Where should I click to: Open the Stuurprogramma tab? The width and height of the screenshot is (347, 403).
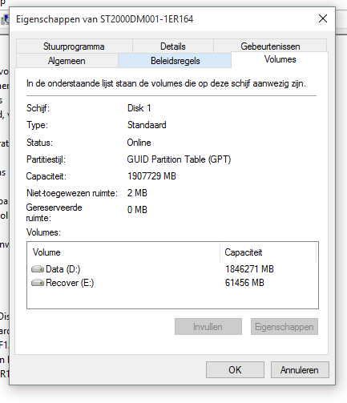tap(74, 46)
